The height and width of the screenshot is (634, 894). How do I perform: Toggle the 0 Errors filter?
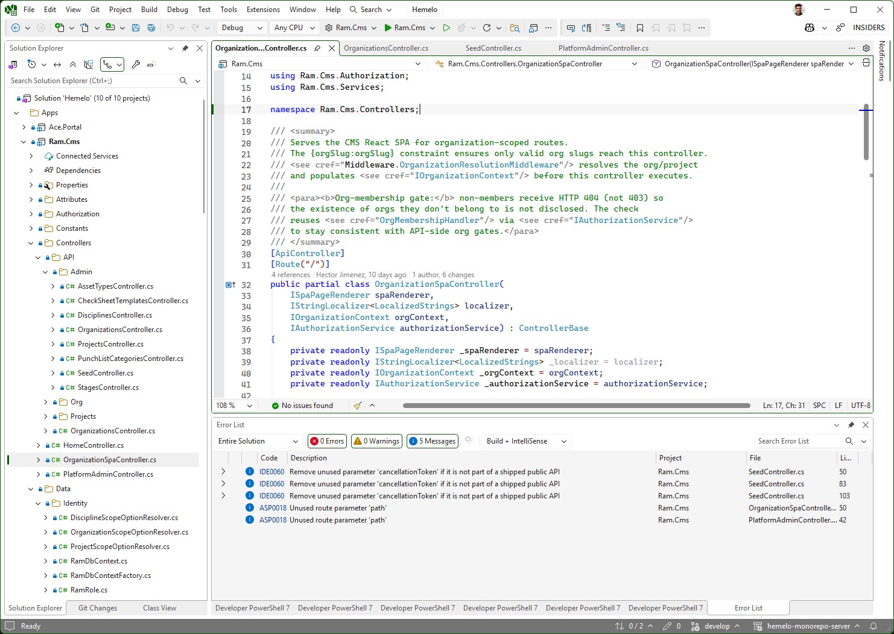point(327,441)
